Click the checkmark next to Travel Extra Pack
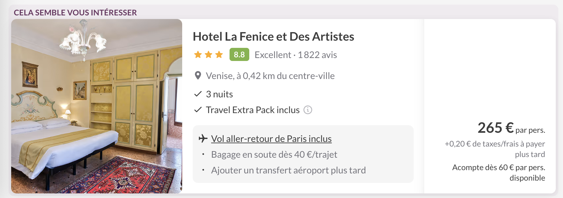This screenshot has width=563, height=198. point(198,110)
